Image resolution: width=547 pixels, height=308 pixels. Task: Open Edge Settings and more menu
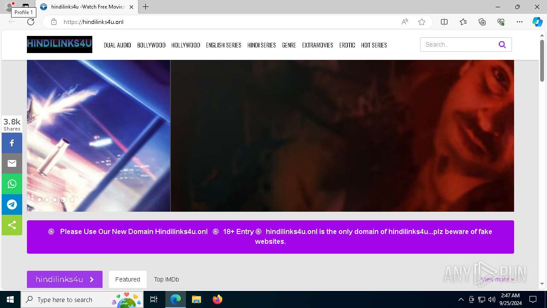click(x=520, y=22)
